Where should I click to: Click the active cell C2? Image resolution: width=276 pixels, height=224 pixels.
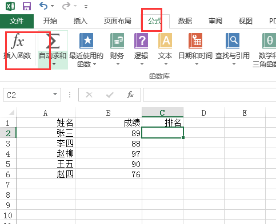tap(162, 132)
